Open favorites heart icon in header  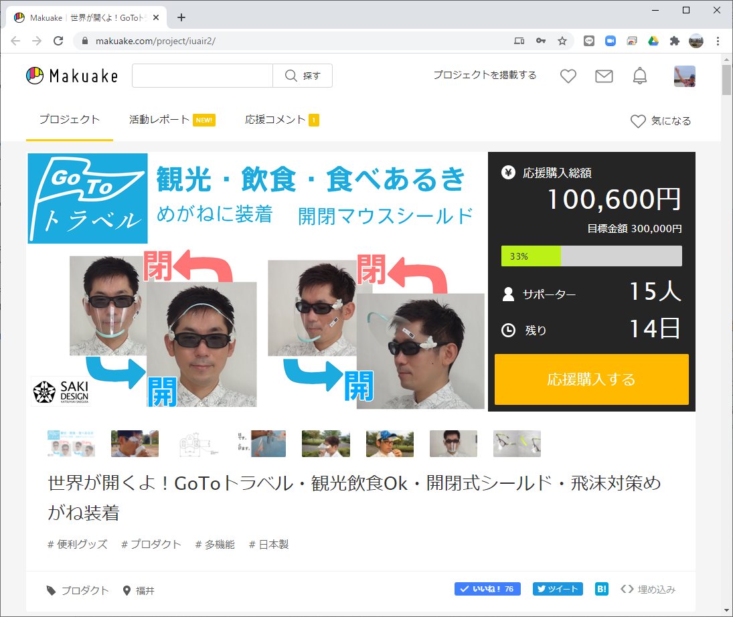[x=568, y=76]
